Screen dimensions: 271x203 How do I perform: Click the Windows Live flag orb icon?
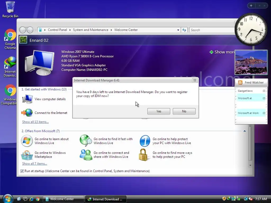27,141
